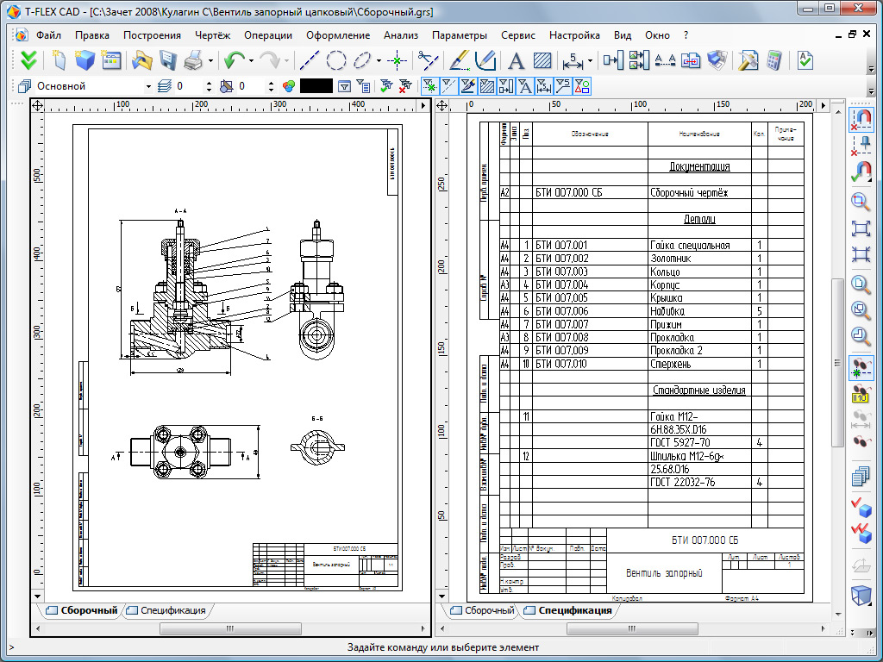Toggle the object snap magnet
The height and width of the screenshot is (662, 883).
(x=861, y=120)
